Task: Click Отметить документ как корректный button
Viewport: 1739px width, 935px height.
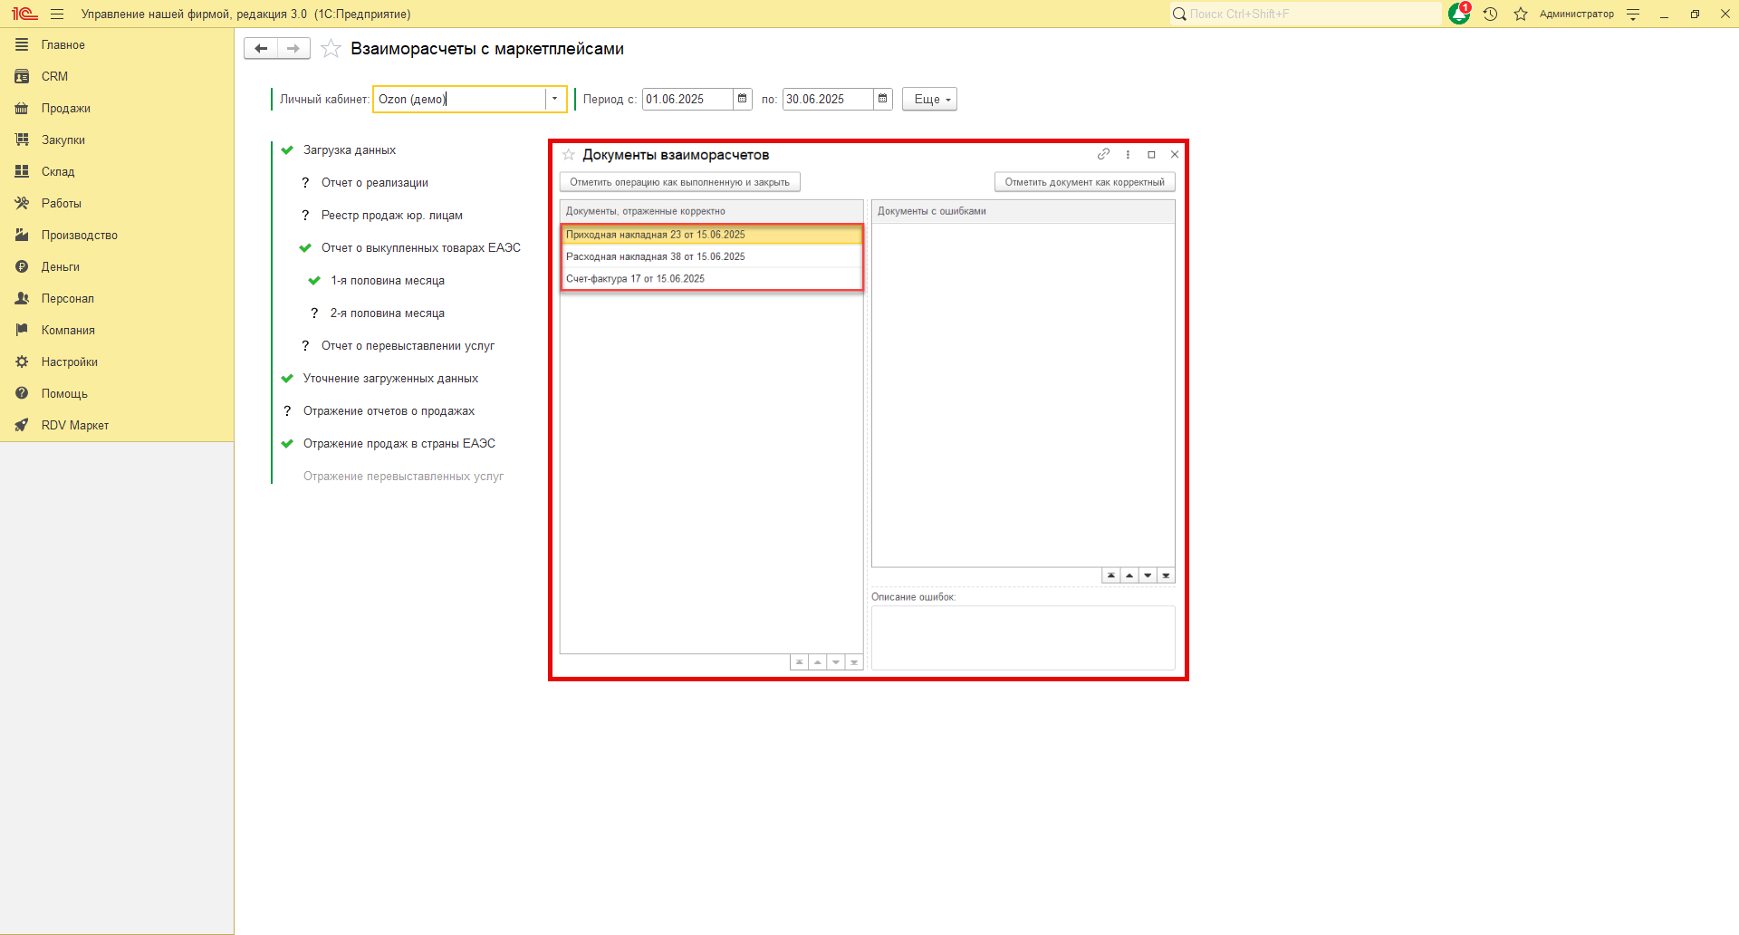Action: click(1084, 182)
